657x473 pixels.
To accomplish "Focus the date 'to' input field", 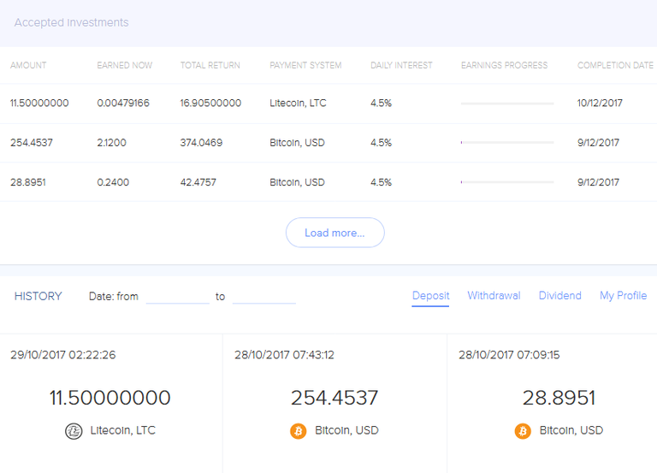I will coord(263,296).
